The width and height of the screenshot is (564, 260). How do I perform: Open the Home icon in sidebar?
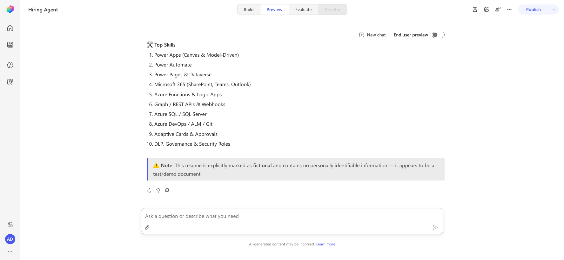(x=10, y=28)
